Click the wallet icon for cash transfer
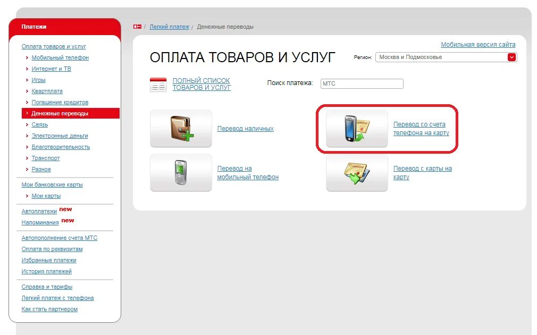The image size is (537, 335). tap(181, 129)
